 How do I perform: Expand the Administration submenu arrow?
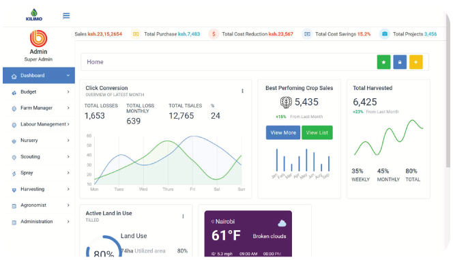click(68, 222)
